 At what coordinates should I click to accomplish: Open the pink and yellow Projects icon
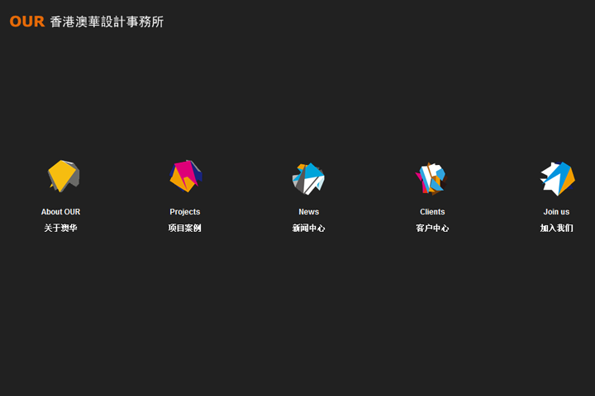(183, 177)
